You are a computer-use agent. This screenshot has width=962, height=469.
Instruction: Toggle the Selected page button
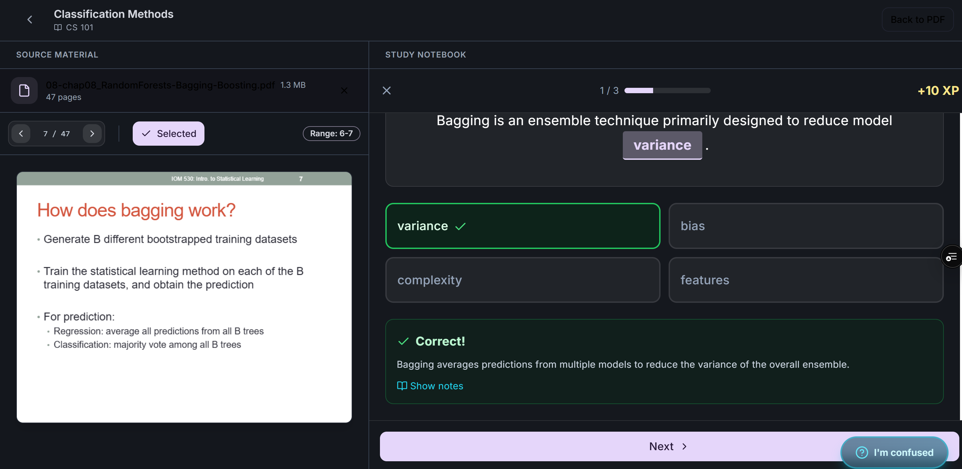click(x=168, y=134)
